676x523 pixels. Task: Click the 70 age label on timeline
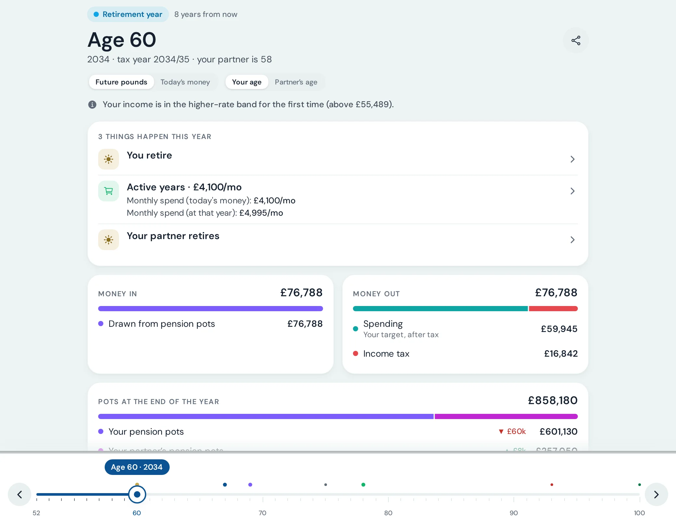[263, 513]
